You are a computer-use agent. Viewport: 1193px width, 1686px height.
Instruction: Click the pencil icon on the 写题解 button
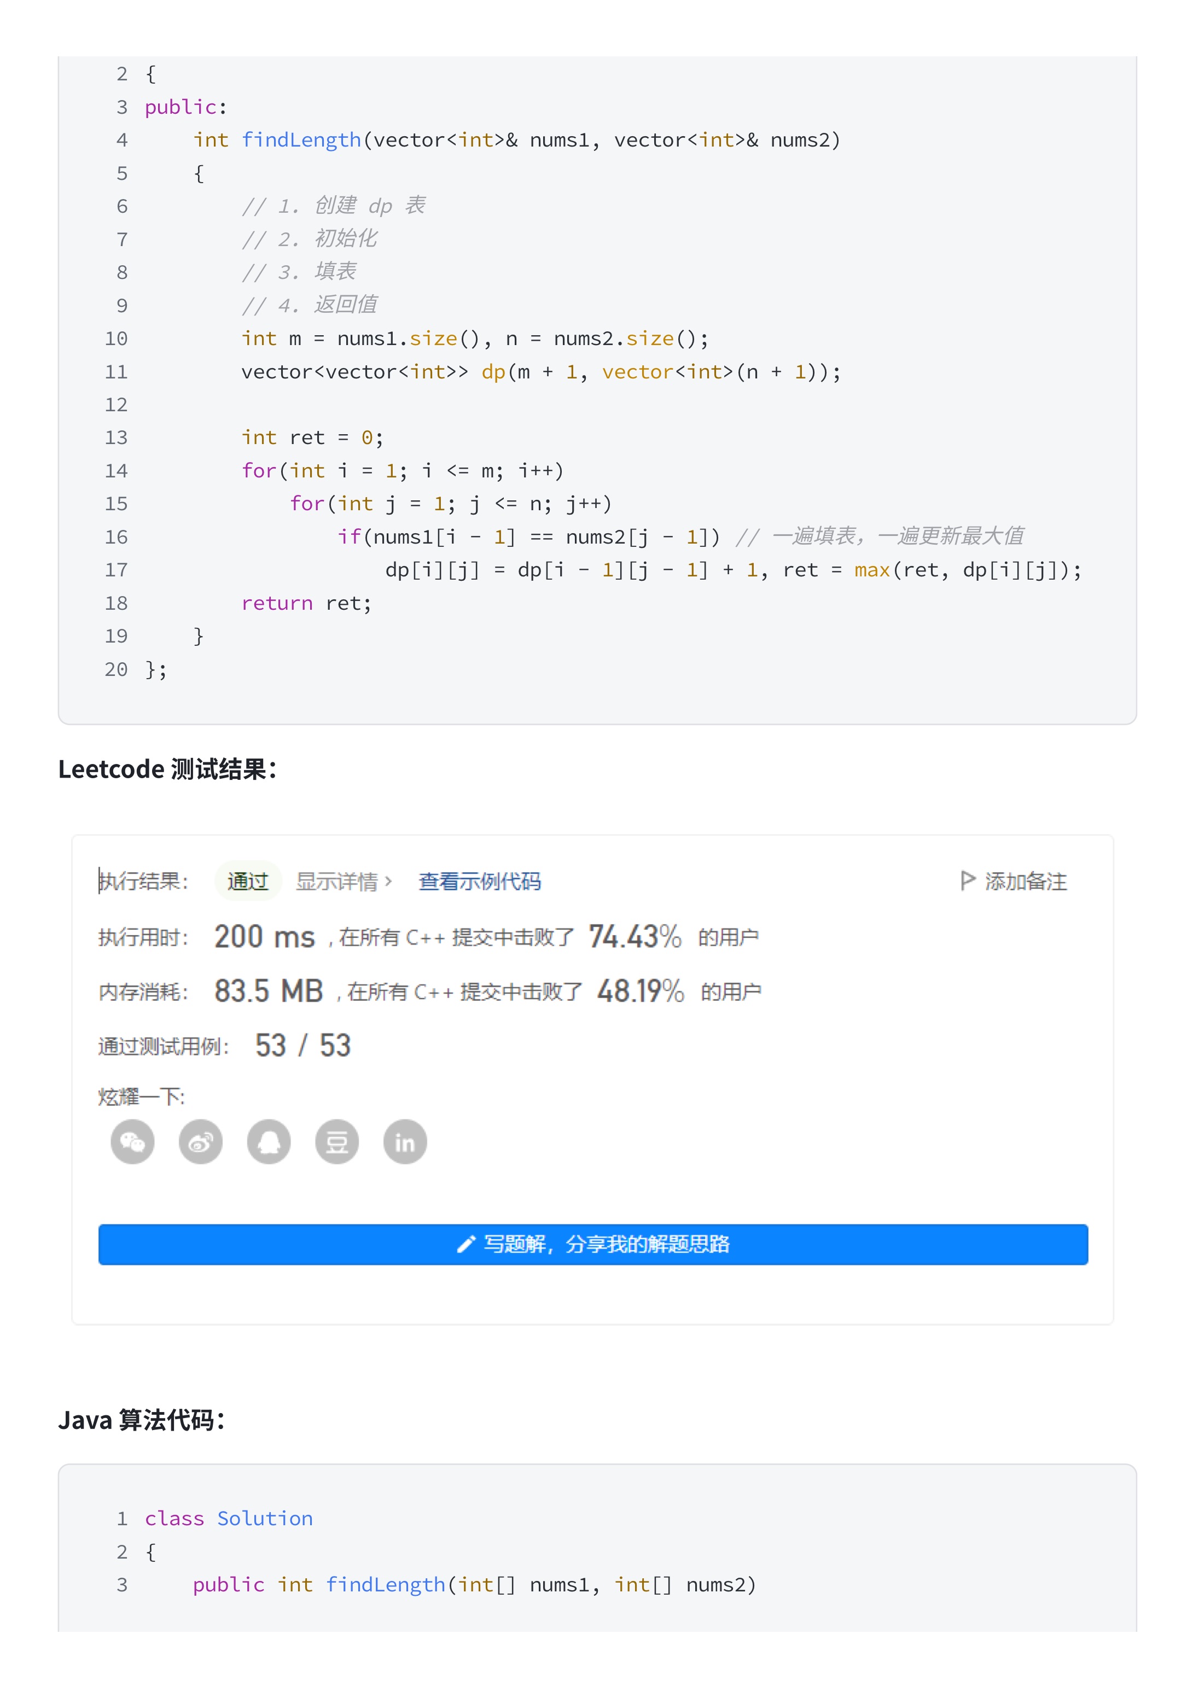coord(465,1244)
